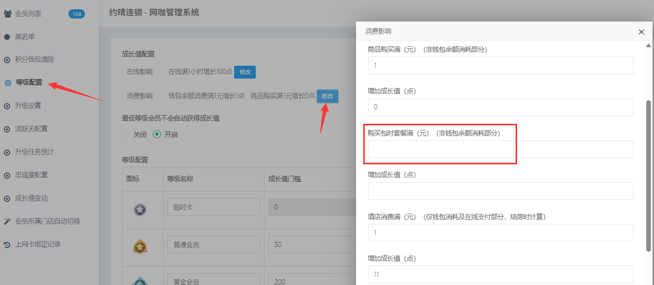
Task: Open 黑名单 menu item
Action: (x=25, y=37)
